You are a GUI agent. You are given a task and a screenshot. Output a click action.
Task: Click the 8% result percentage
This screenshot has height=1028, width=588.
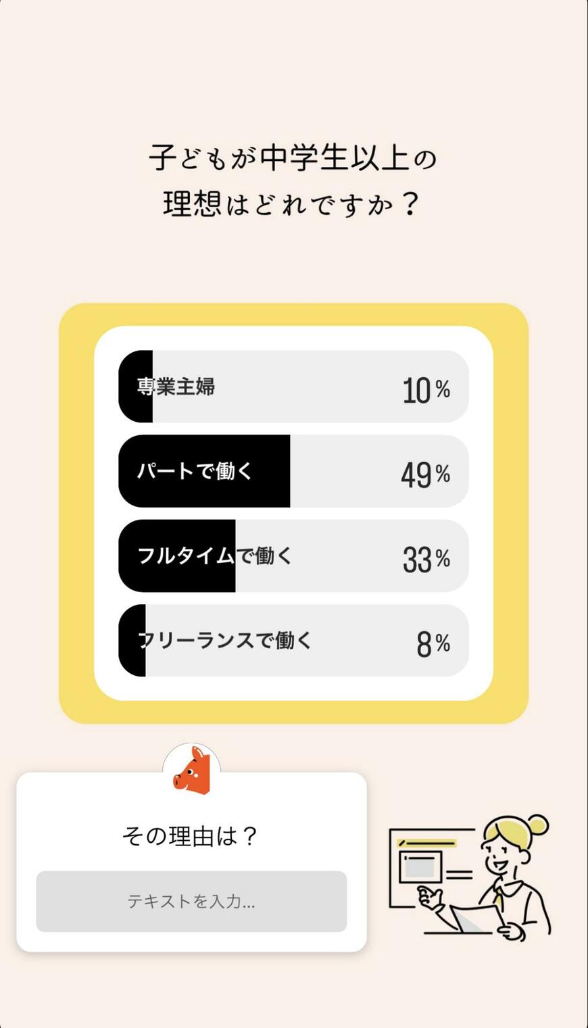(433, 643)
